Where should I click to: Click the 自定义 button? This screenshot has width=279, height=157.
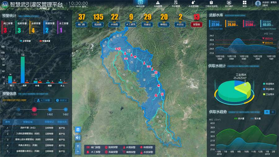click(61, 100)
